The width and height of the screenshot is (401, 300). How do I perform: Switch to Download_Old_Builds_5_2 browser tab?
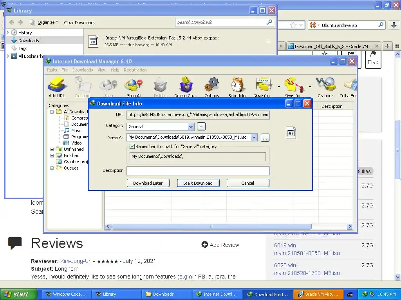click(333, 46)
